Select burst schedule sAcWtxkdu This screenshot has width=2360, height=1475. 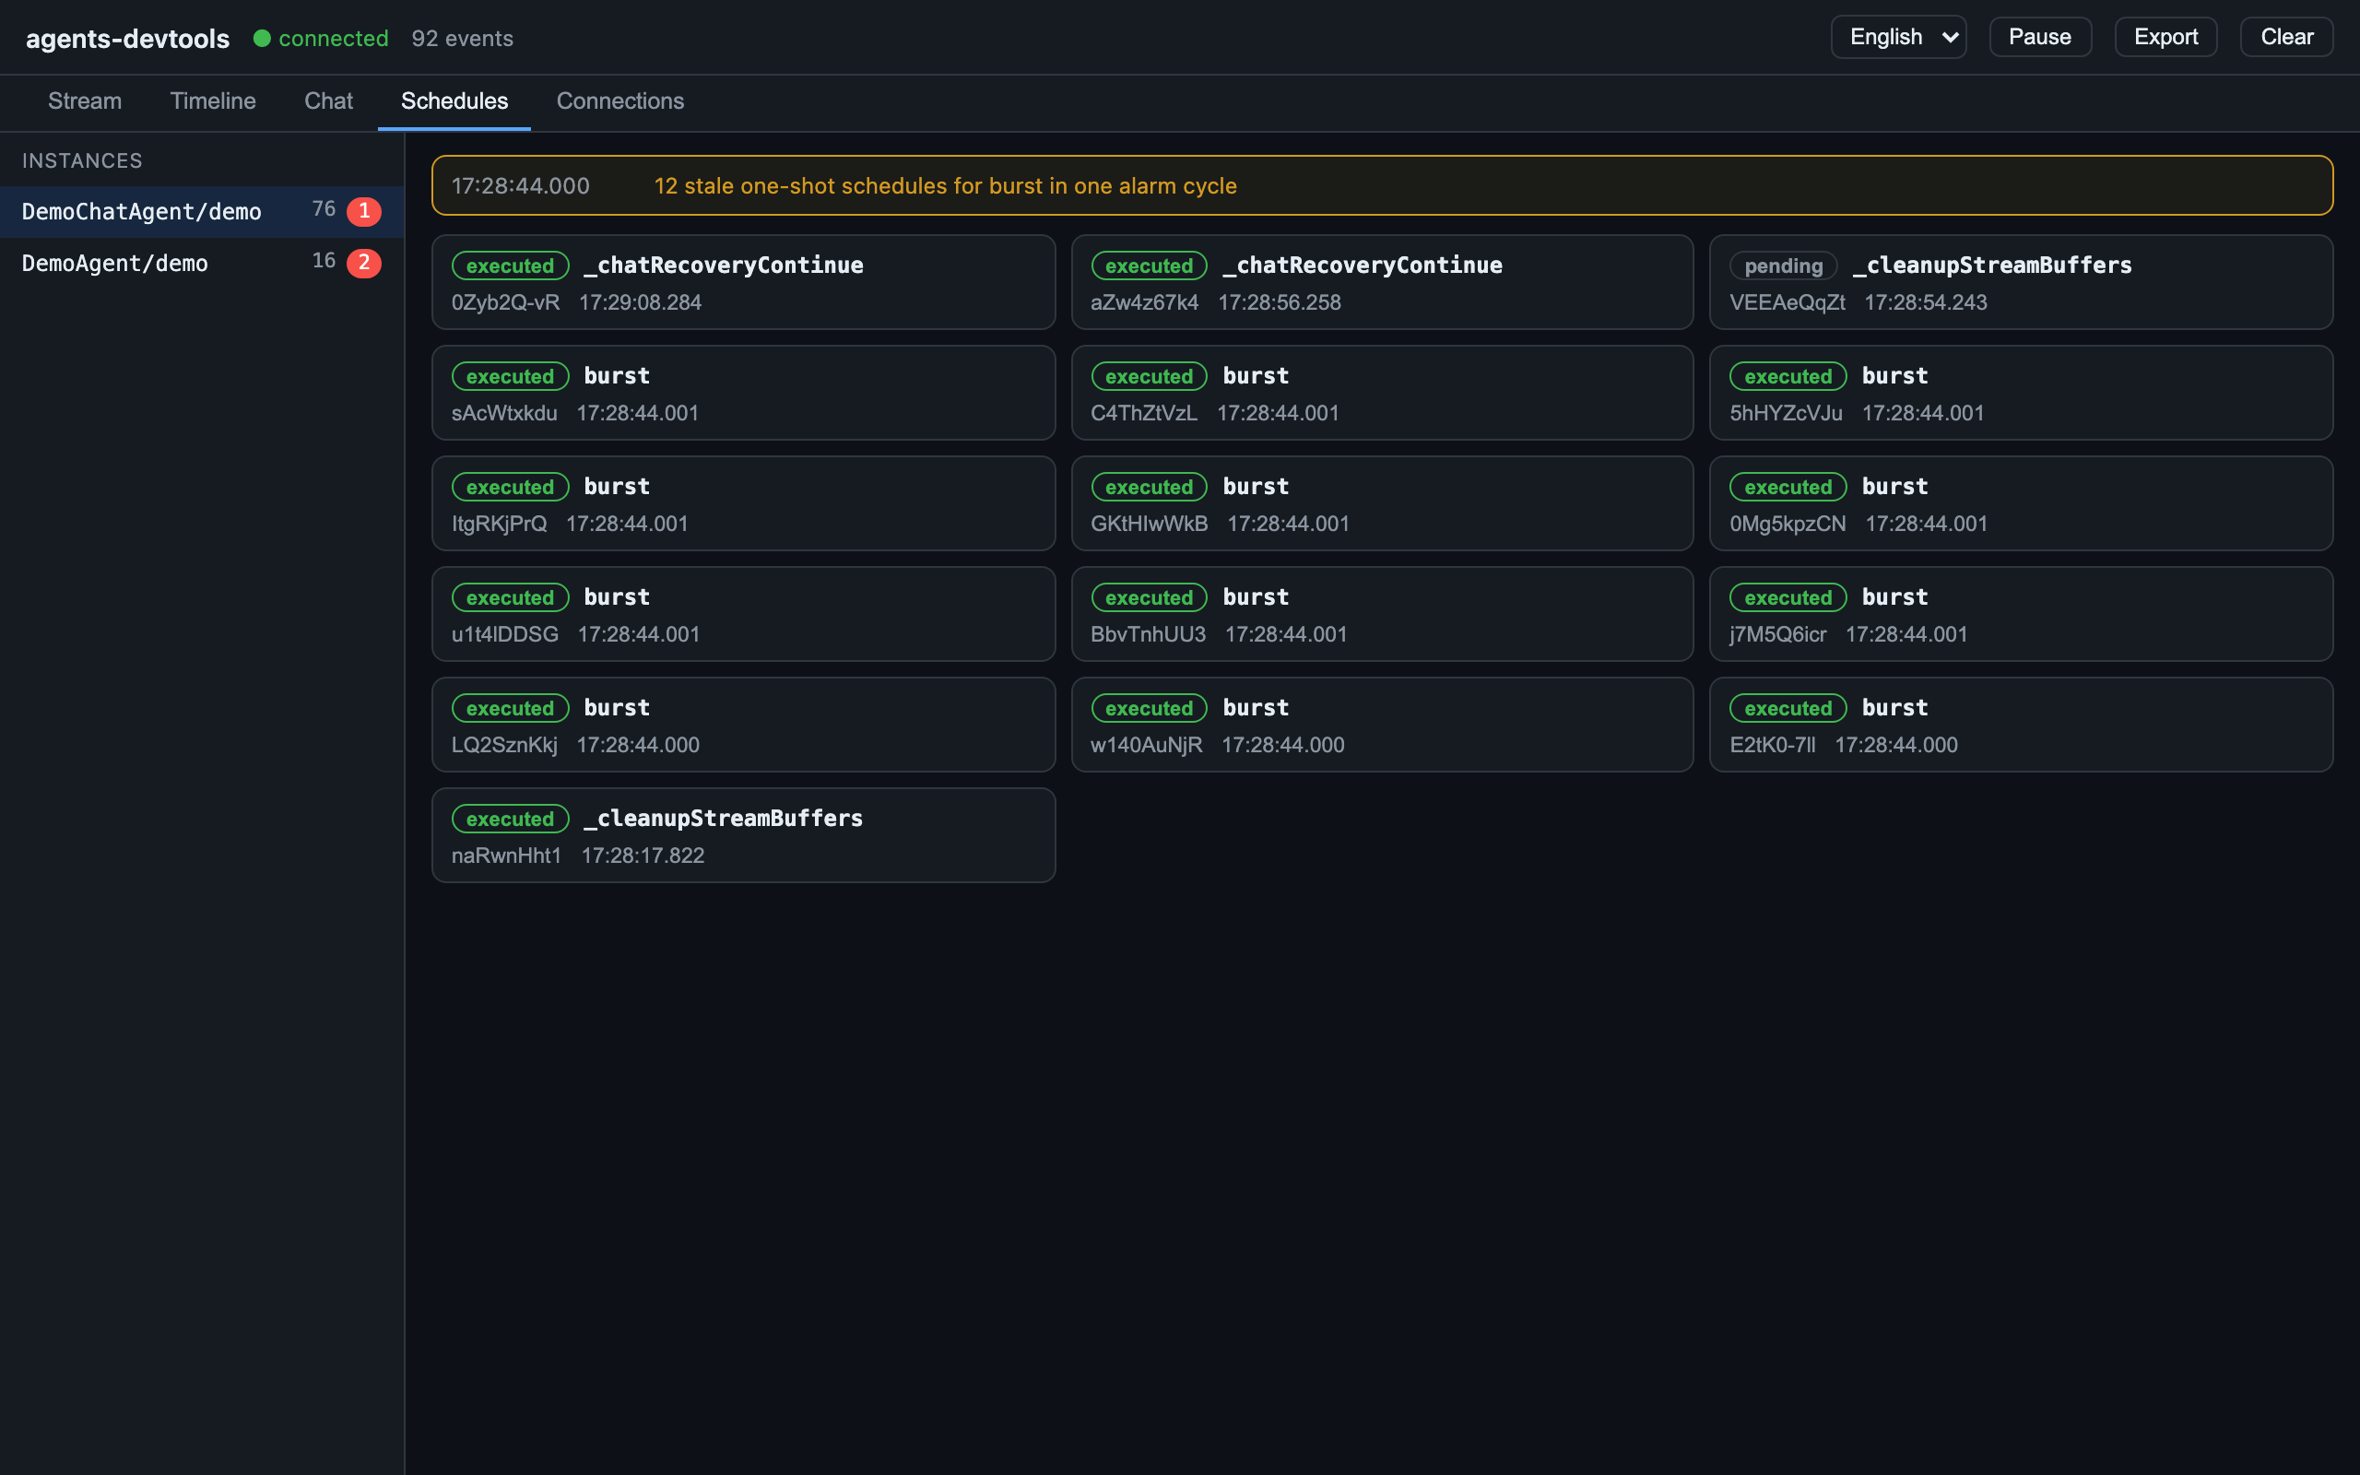(x=743, y=393)
